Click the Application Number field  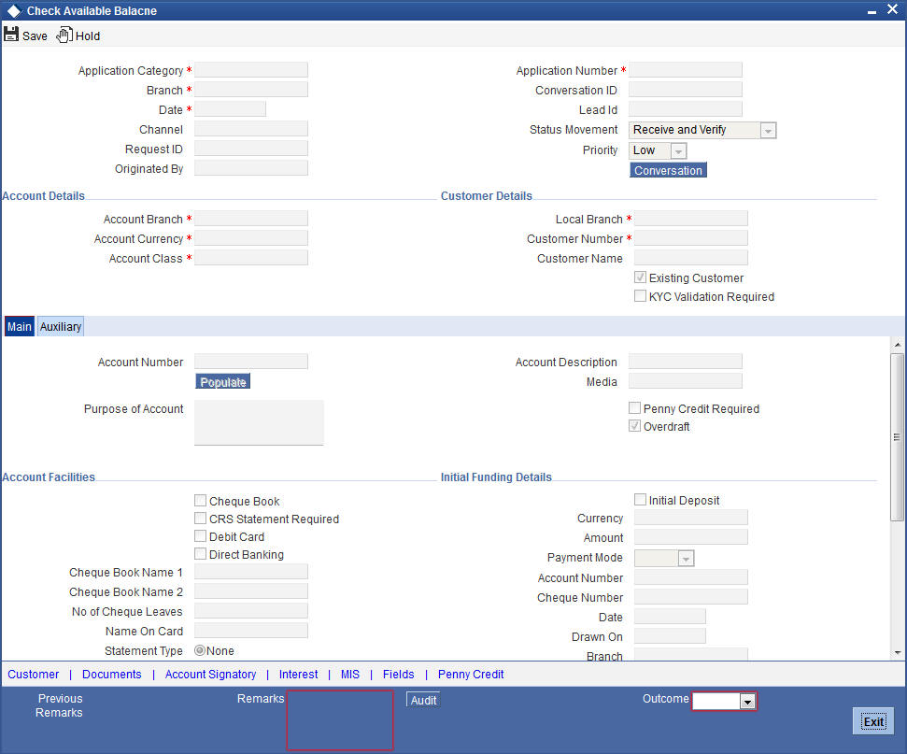click(686, 70)
